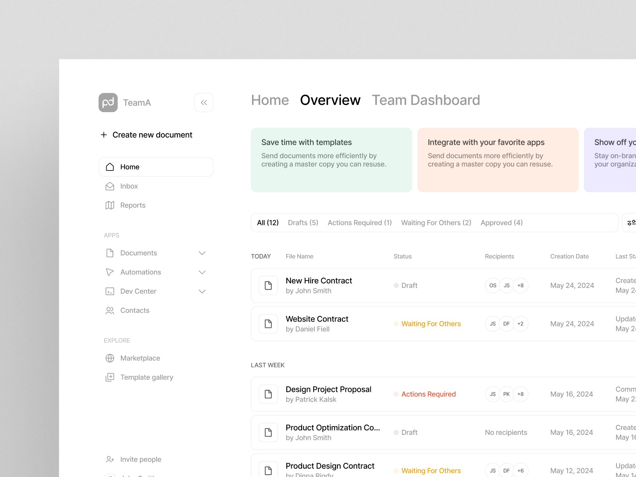
Task: Click the +8 recipients badge on New Hire Contract
Action: [x=520, y=285]
